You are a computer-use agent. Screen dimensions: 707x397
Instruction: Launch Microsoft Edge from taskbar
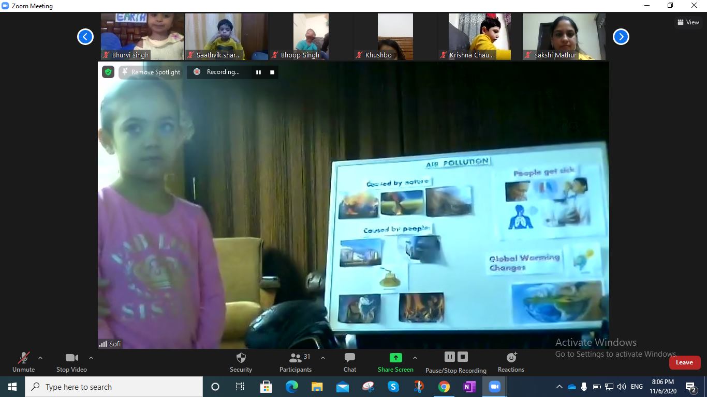(x=292, y=387)
